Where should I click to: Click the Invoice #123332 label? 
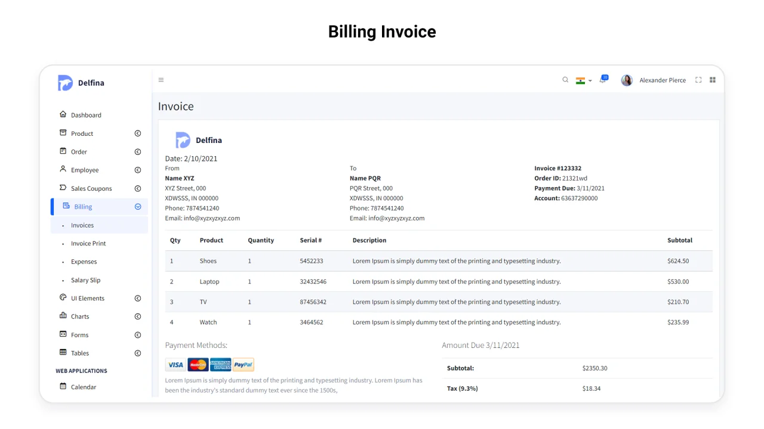click(x=557, y=168)
